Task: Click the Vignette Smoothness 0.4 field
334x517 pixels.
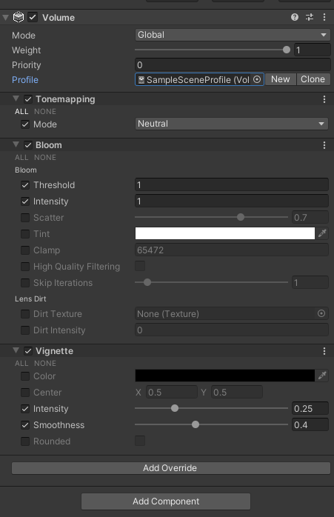Action: coord(310,424)
